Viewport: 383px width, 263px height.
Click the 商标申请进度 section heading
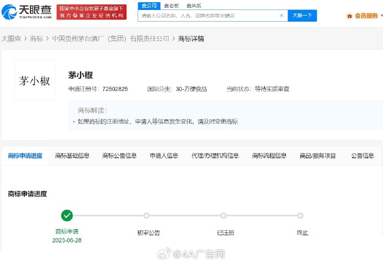pos(27,194)
